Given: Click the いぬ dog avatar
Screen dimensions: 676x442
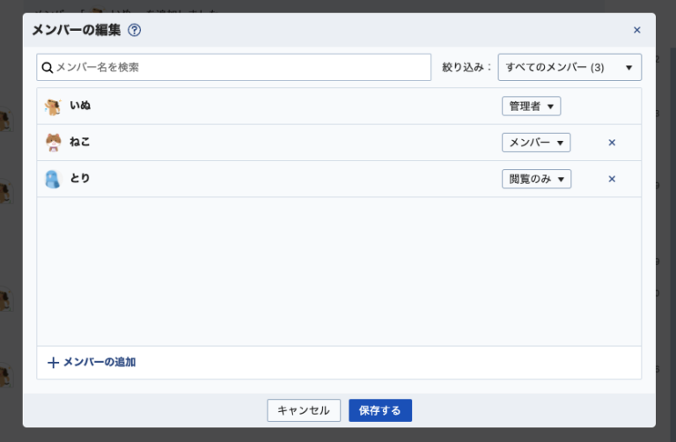Looking at the screenshot, I should 53,107.
